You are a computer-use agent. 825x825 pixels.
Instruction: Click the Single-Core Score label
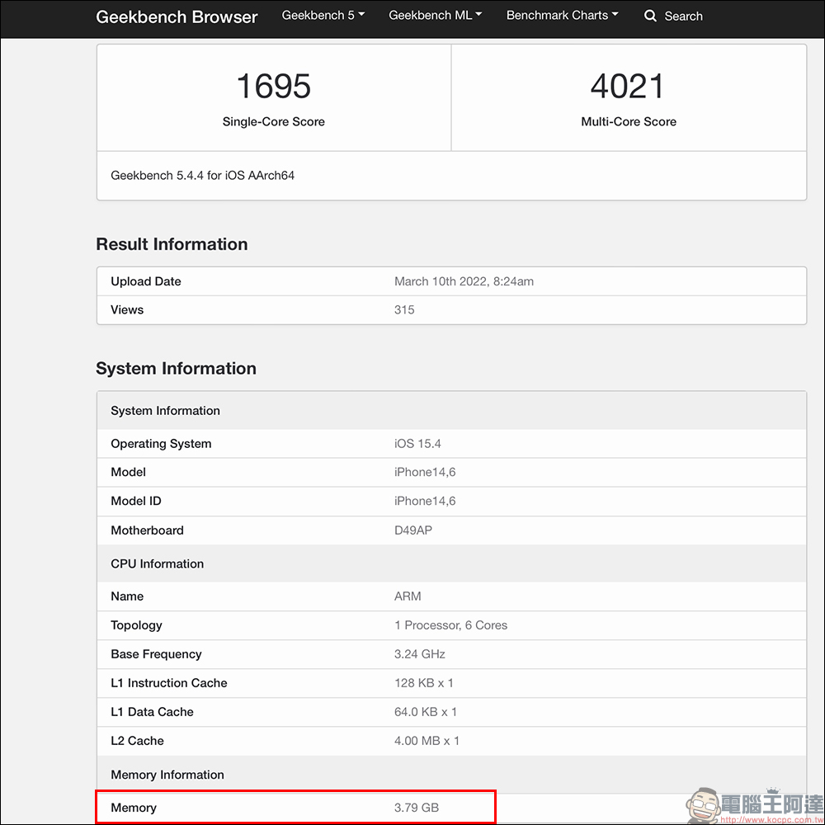tap(274, 121)
